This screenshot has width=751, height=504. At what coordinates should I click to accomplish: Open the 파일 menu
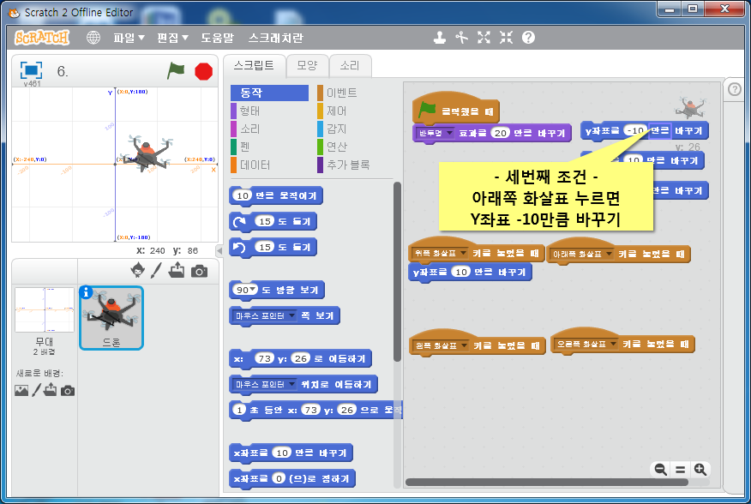129,38
